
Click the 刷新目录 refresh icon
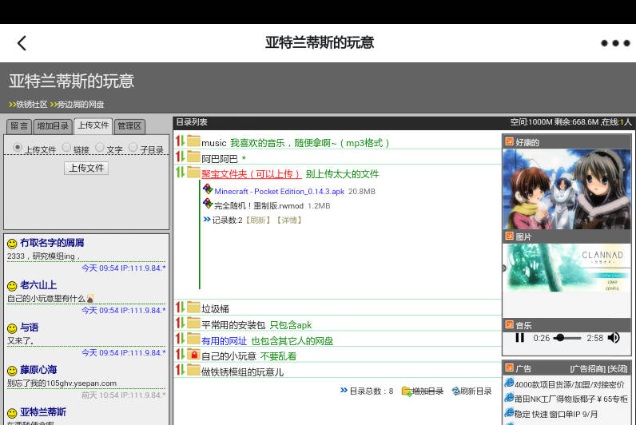click(x=455, y=391)
